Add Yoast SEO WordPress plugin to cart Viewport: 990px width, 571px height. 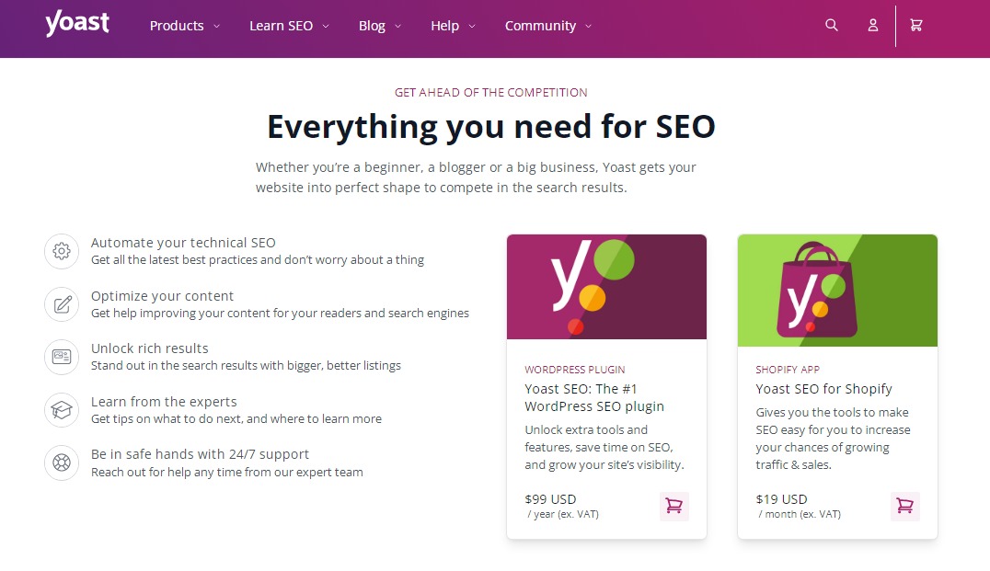[x=674, y=506]
